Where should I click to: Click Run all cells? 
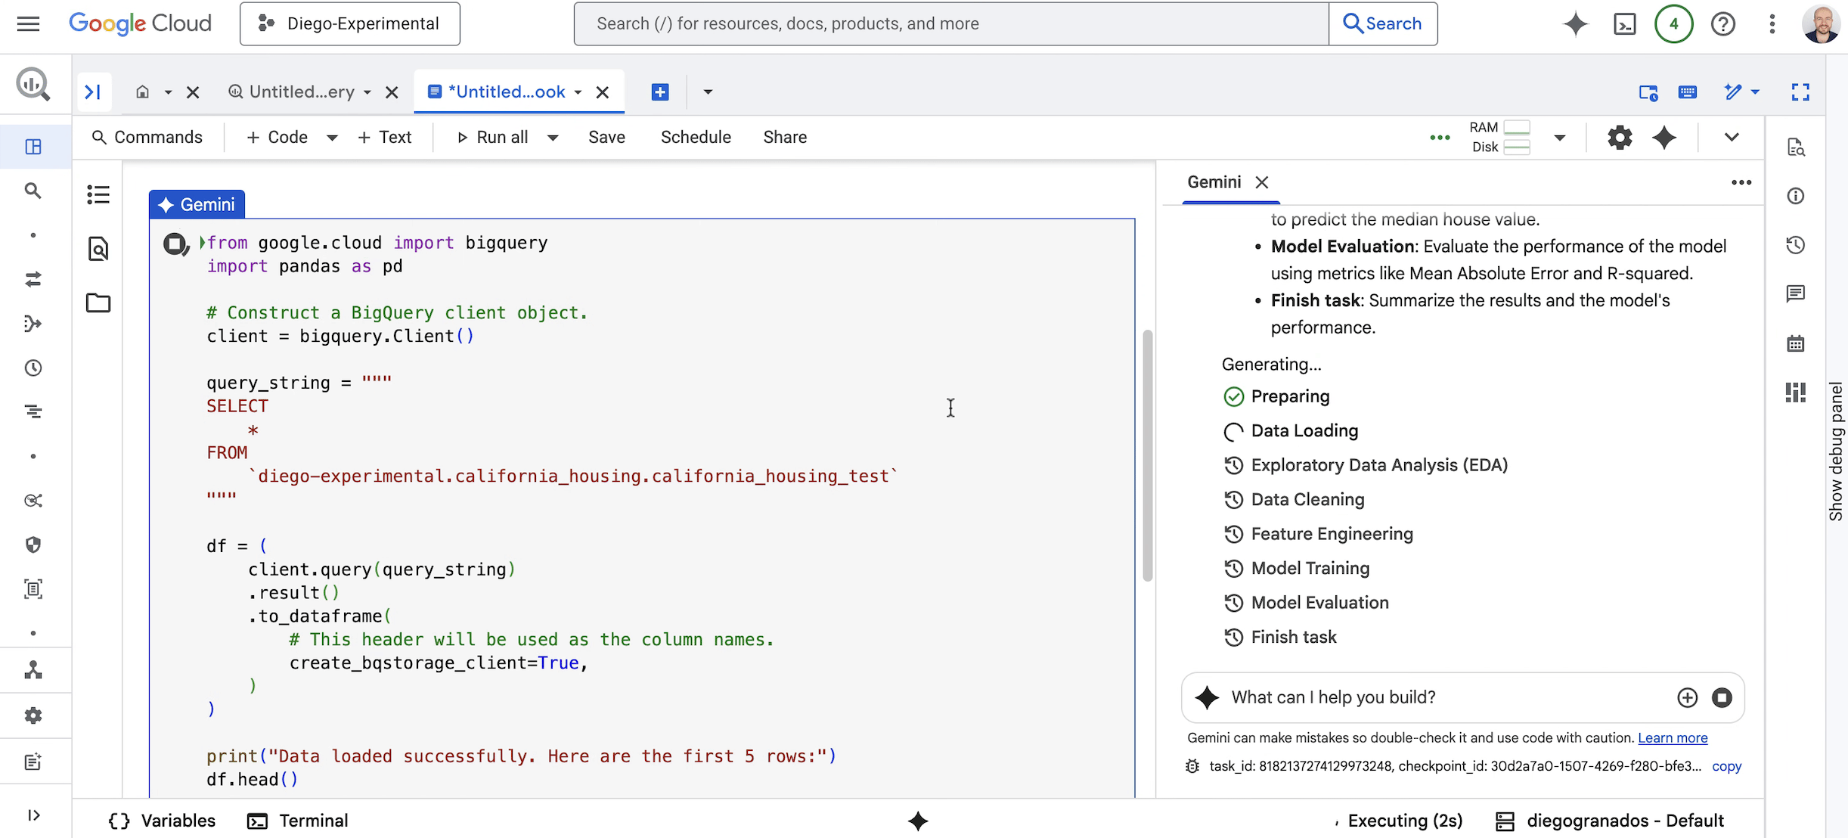(492, 137)
